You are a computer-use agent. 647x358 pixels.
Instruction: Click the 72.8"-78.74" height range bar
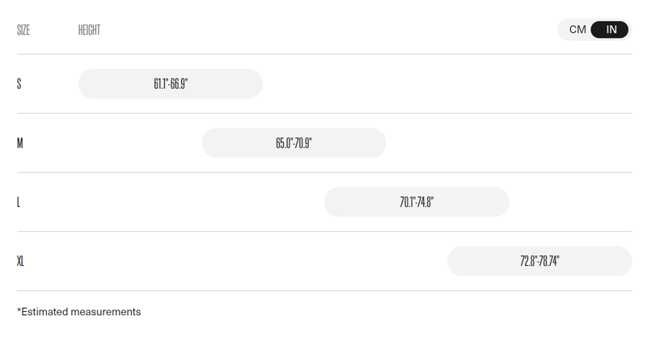(539, 261)
